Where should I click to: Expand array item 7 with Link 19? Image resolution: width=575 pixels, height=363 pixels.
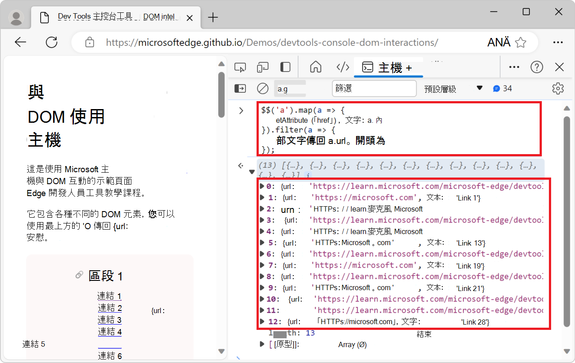point(262,265)
